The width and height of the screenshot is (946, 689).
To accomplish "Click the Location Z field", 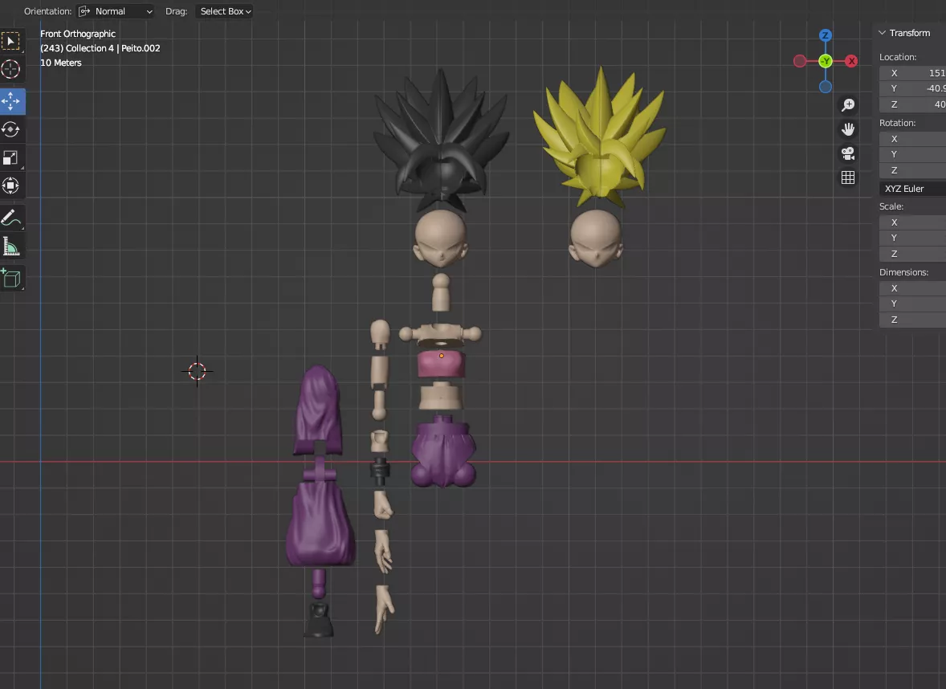I will click(912, 104).
